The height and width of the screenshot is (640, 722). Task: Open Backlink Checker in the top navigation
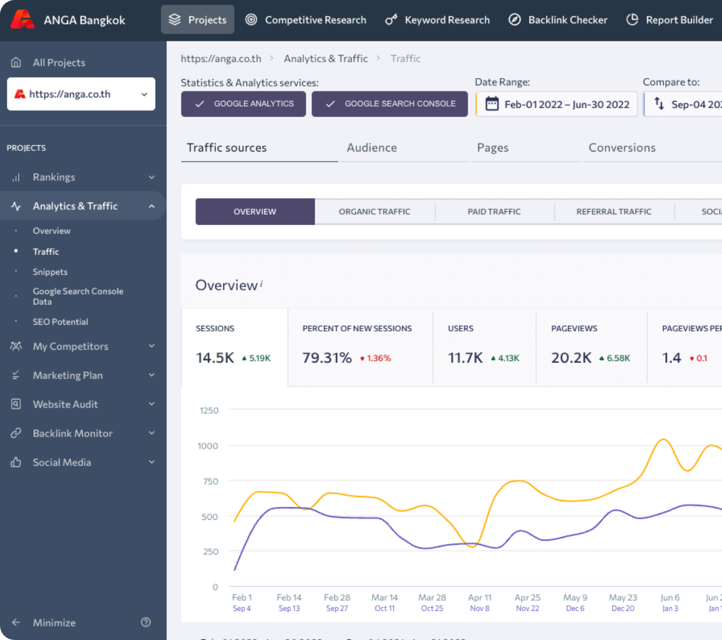(558, 20)
